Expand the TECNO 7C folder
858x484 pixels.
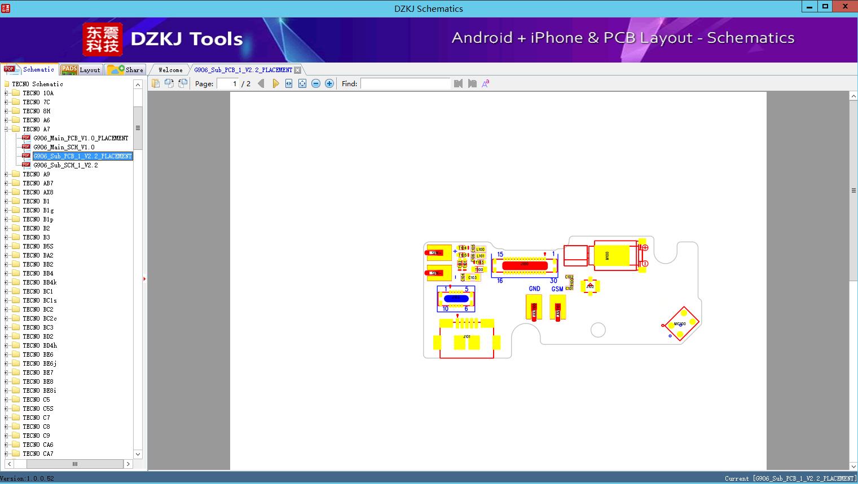point(6,102)
